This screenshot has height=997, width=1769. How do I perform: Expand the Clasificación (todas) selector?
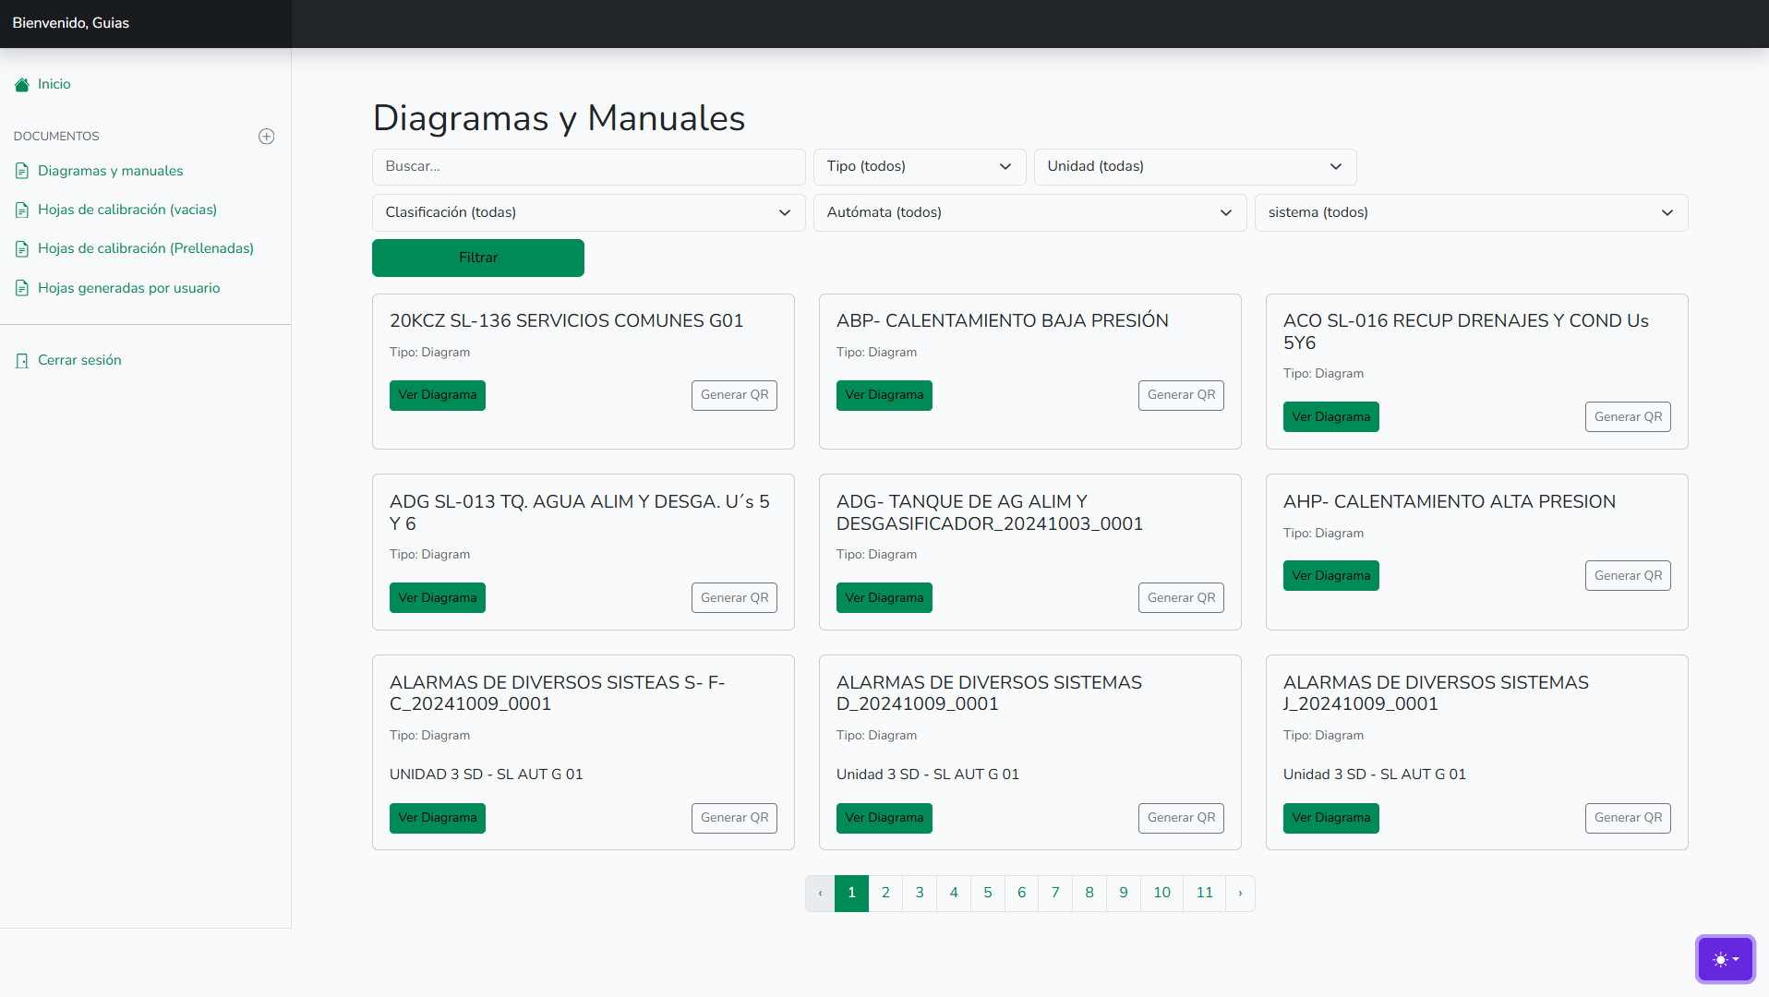click(x=588, y=212)
